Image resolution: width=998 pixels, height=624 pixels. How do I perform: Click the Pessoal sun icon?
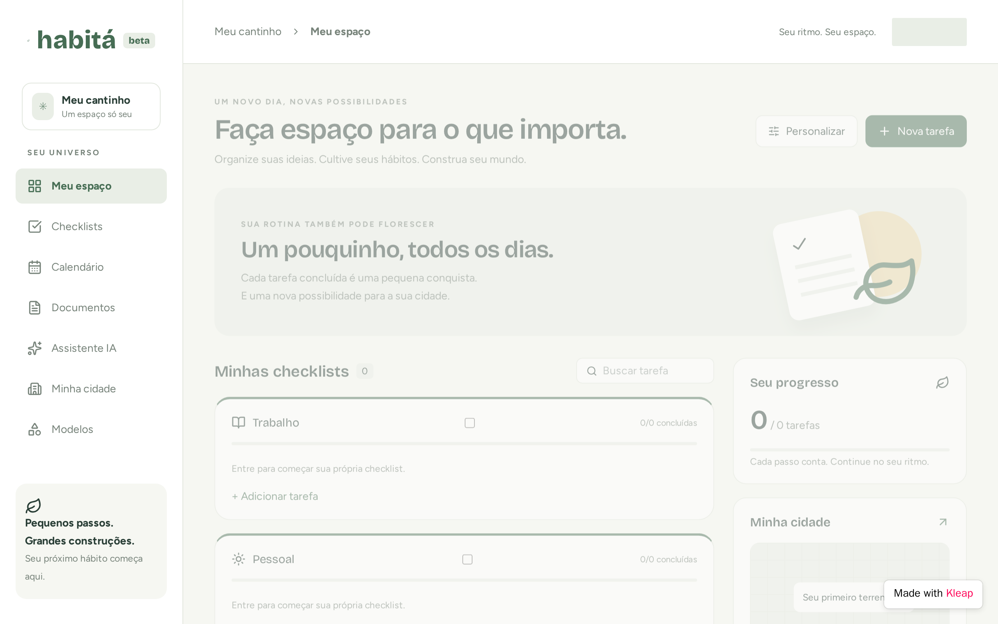point(238,559)
